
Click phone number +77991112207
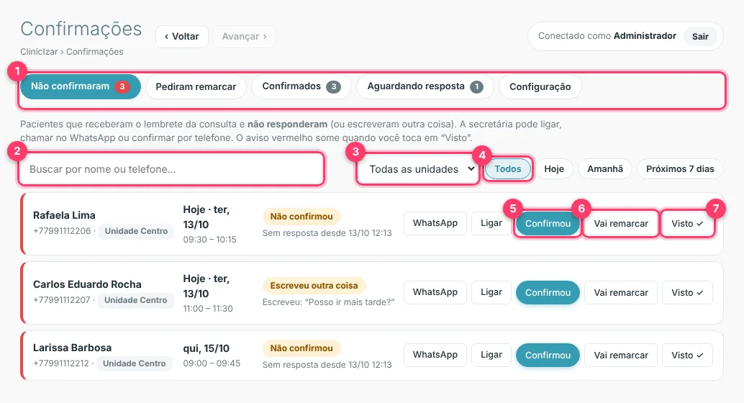coord(62,300)
